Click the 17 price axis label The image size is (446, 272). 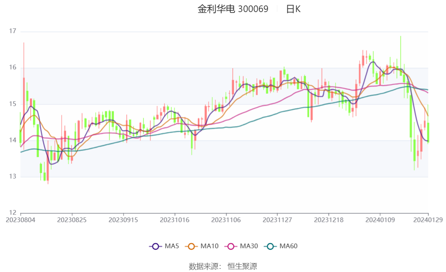pyautogui.click(x=13, y=31)
